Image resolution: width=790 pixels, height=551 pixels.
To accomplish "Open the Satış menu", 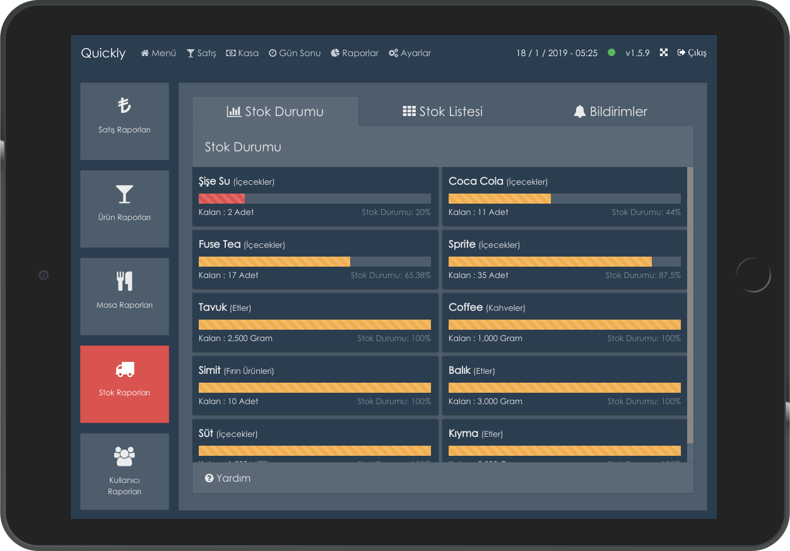I will coord(201,53).
